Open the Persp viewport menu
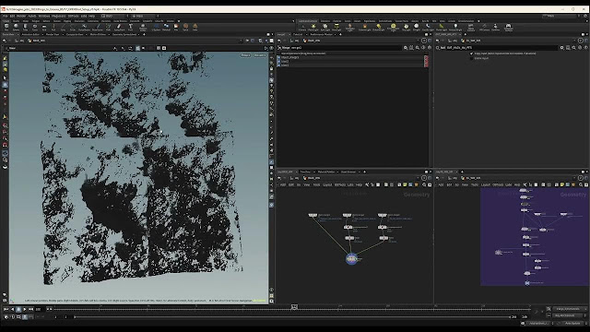The image size is (590, 332). point(245,55)
